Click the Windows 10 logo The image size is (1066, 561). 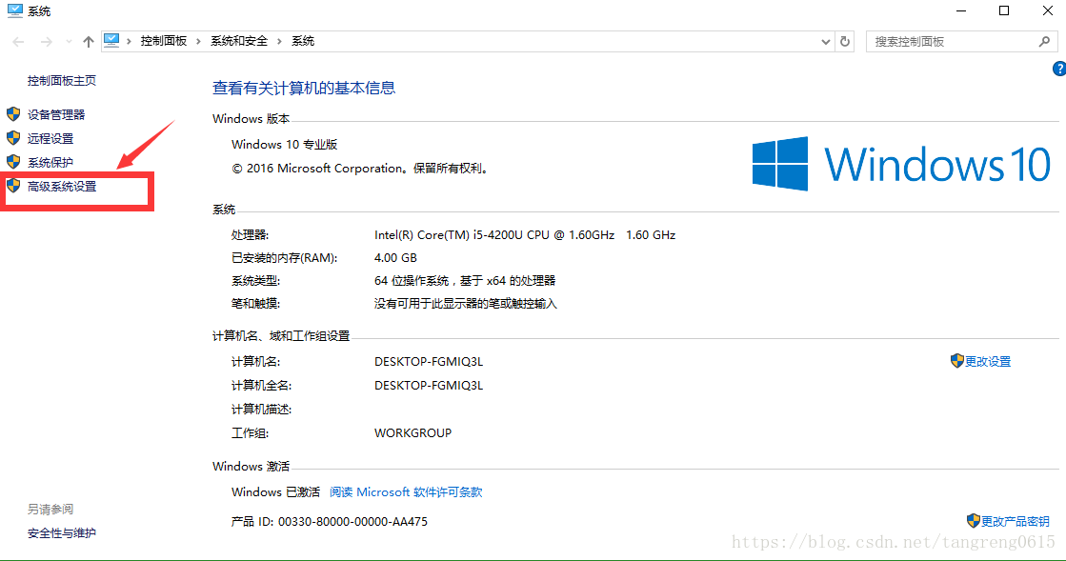pos(901,164)
